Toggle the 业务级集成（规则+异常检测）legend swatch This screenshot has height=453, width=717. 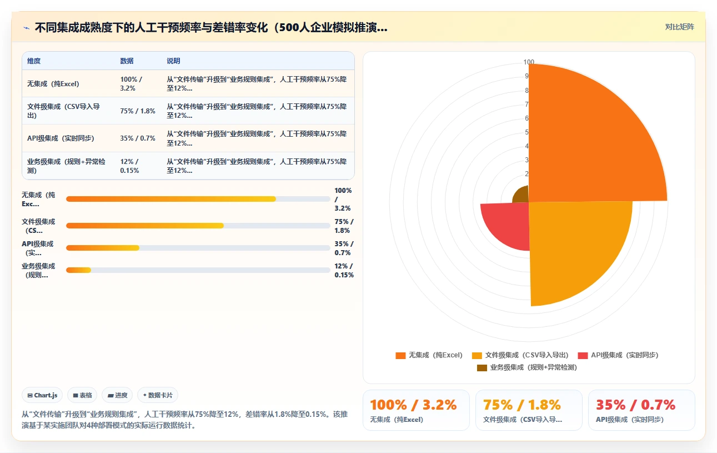click(x=482, y=367)
